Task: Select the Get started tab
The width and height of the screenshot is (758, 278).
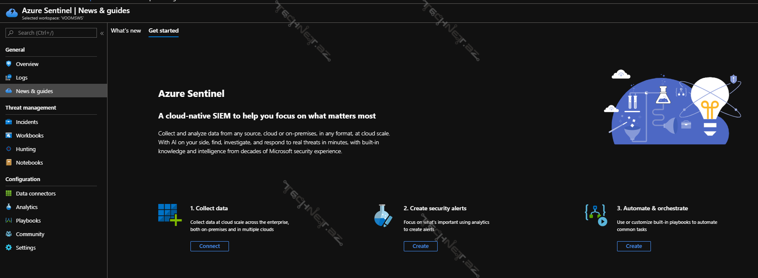Action: (163, 30)
